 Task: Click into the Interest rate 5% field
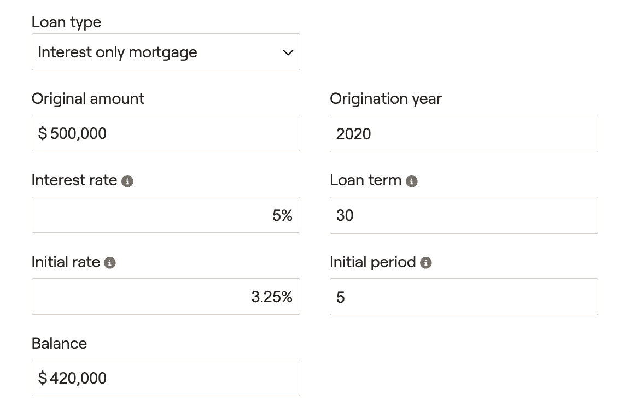[166, 215]
